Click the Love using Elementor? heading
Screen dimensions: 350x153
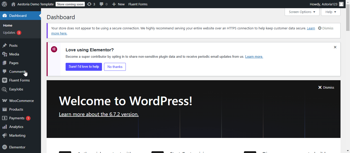tap(90, 50)
